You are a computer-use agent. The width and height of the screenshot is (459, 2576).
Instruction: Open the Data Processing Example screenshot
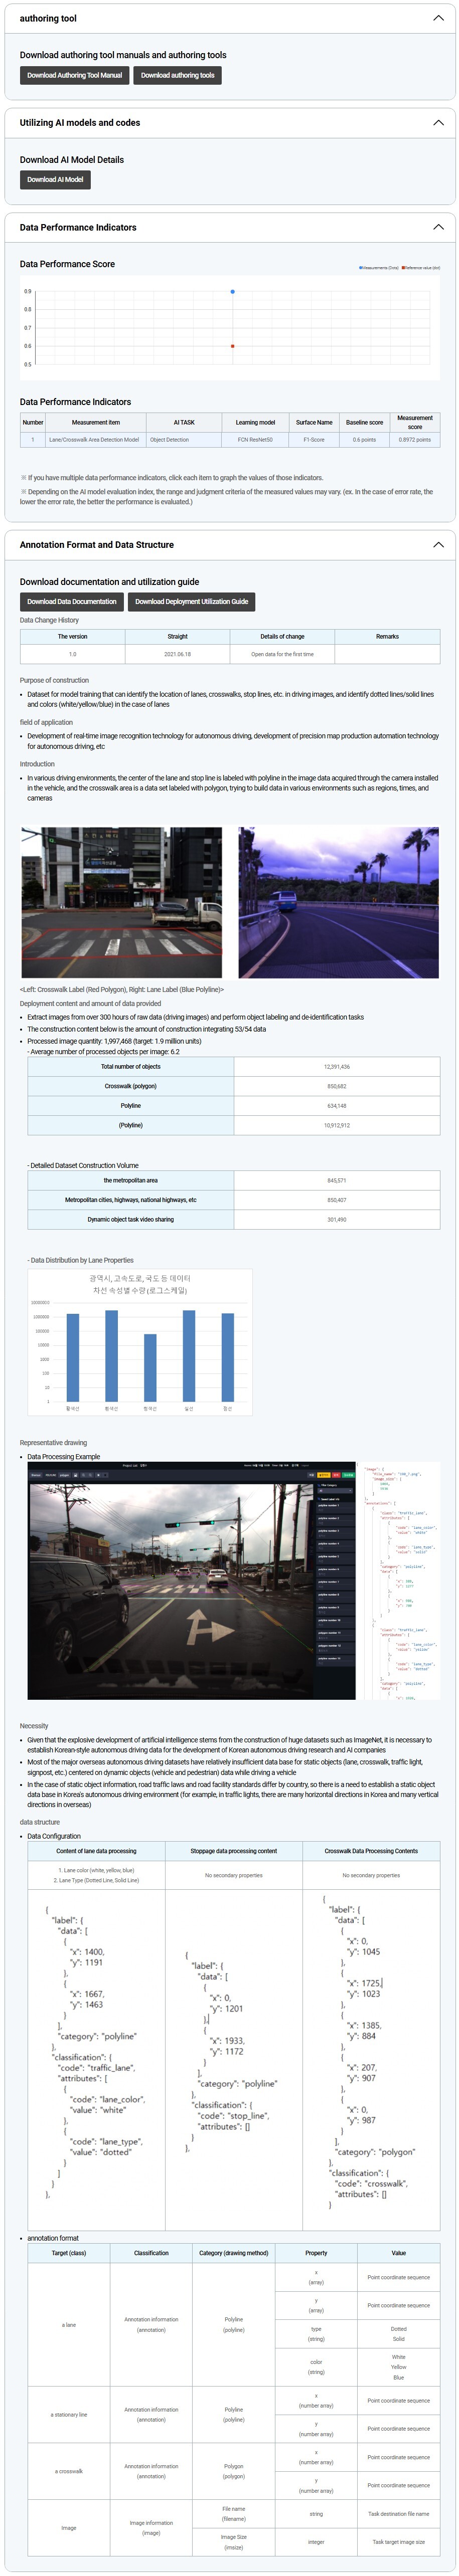coord(191,1580)
